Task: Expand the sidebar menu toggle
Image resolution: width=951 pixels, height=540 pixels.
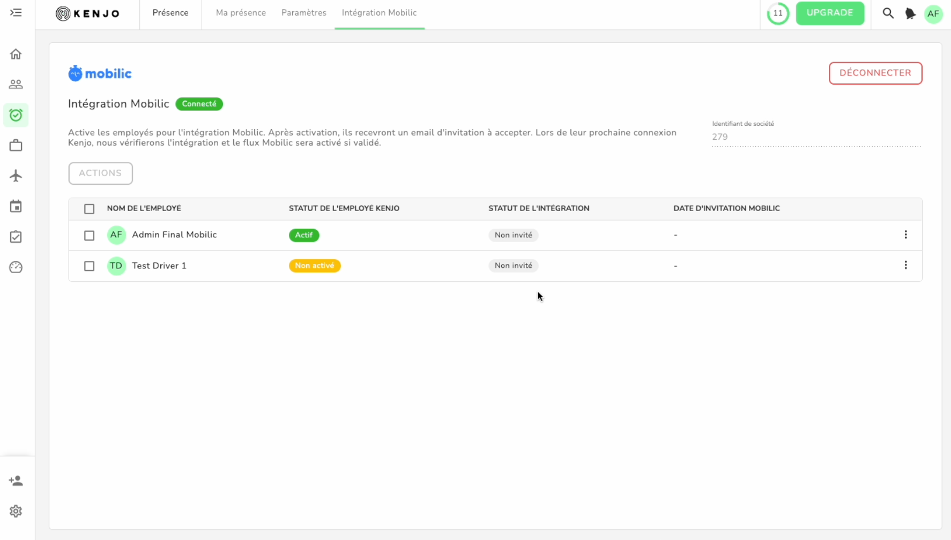Action: 16,13
